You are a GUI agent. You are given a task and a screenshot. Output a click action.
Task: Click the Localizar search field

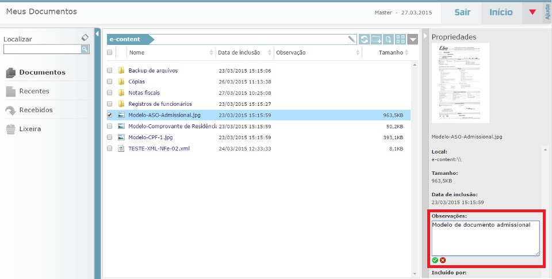click(x=42, y=49)
